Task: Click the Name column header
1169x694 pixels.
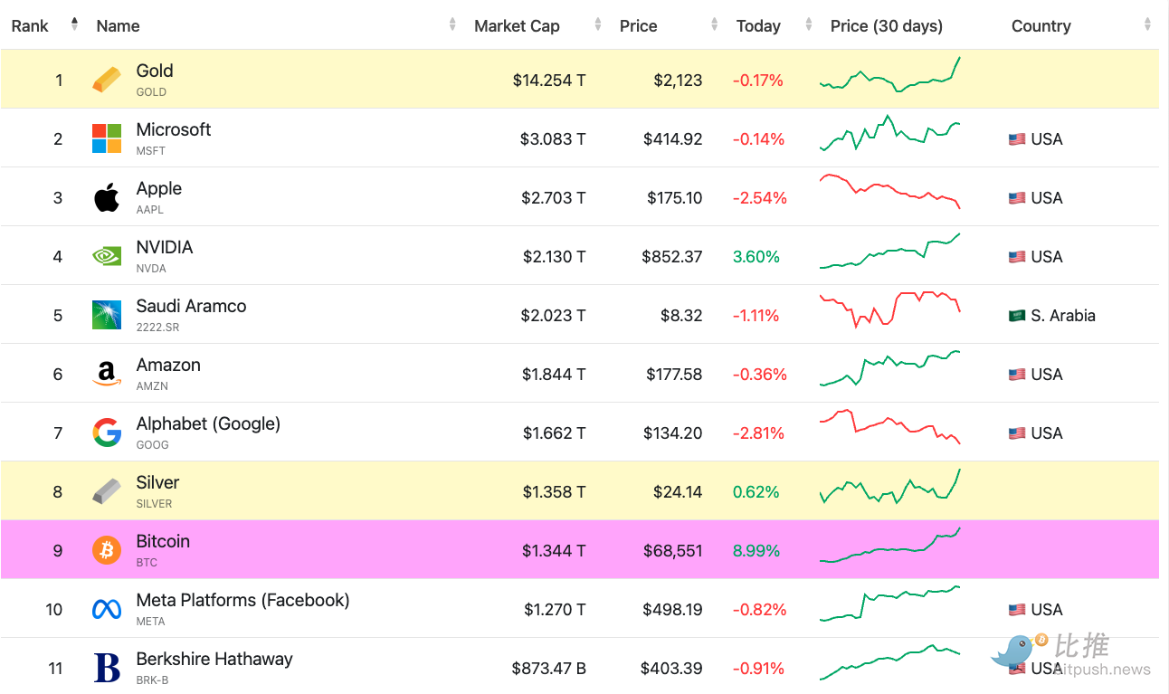Action: [118, 26]
